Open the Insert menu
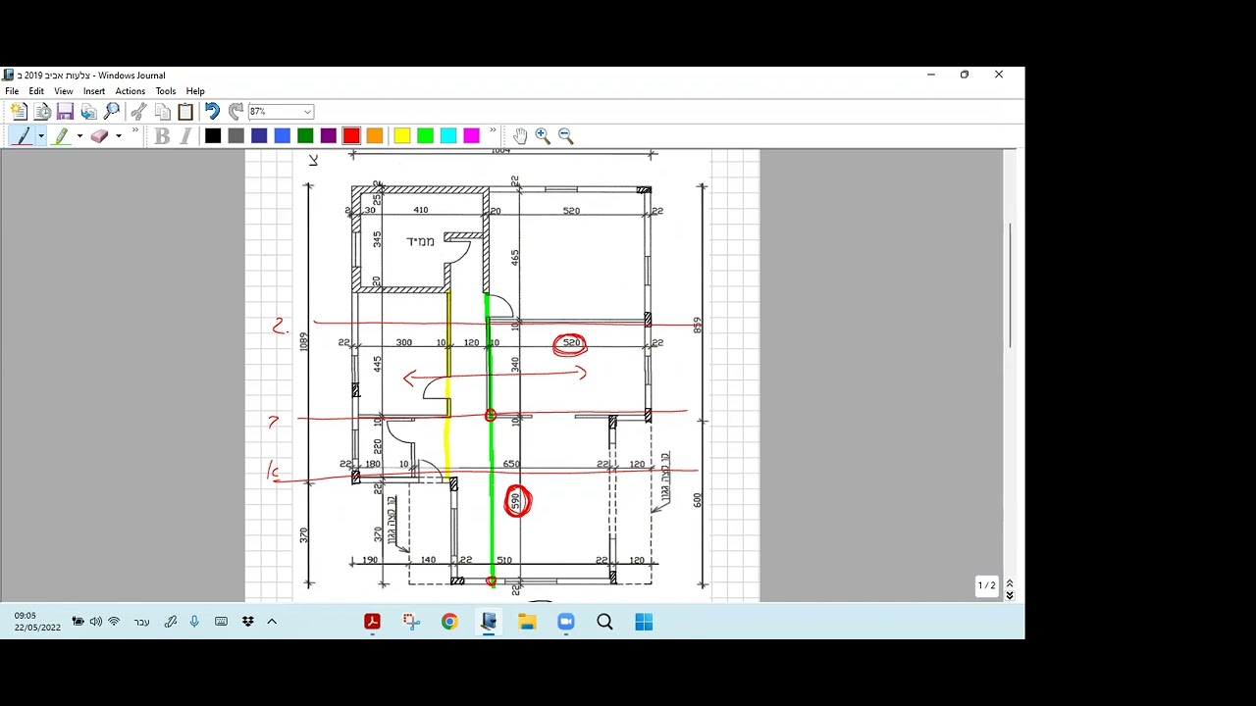The height and width of the screenshot is (706, 1256). [94, 91]
